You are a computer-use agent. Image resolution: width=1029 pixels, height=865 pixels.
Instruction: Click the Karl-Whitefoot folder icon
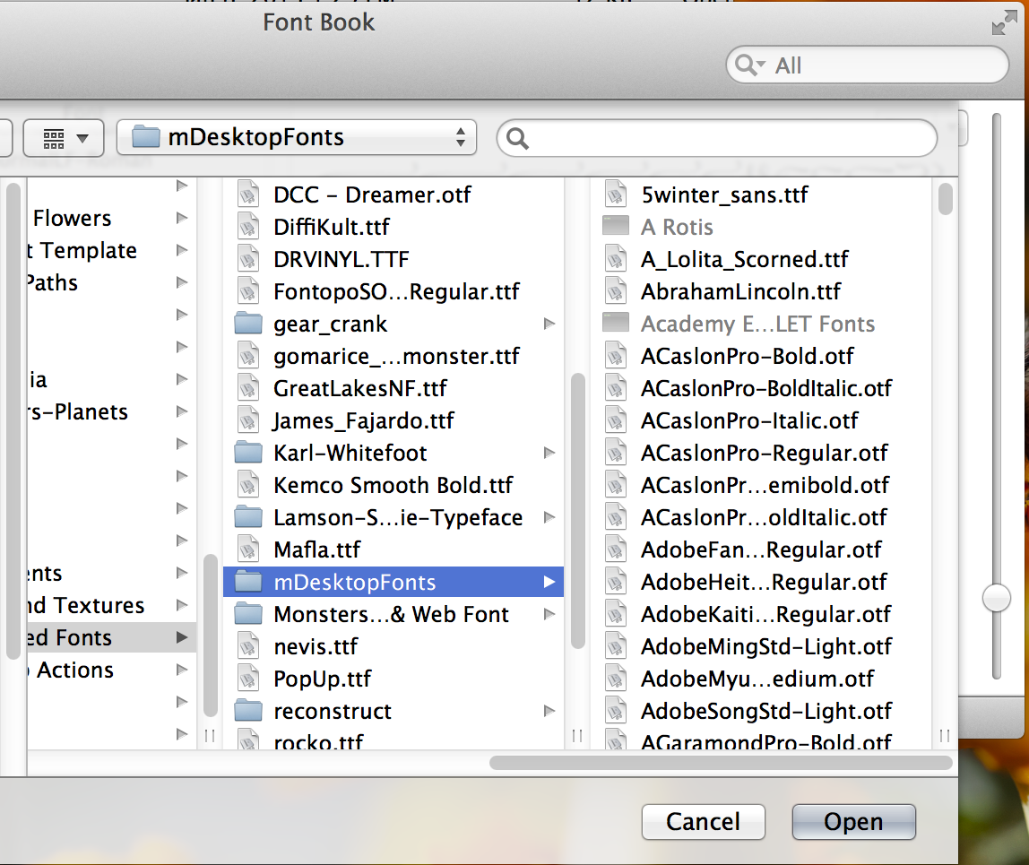point(248,453)
